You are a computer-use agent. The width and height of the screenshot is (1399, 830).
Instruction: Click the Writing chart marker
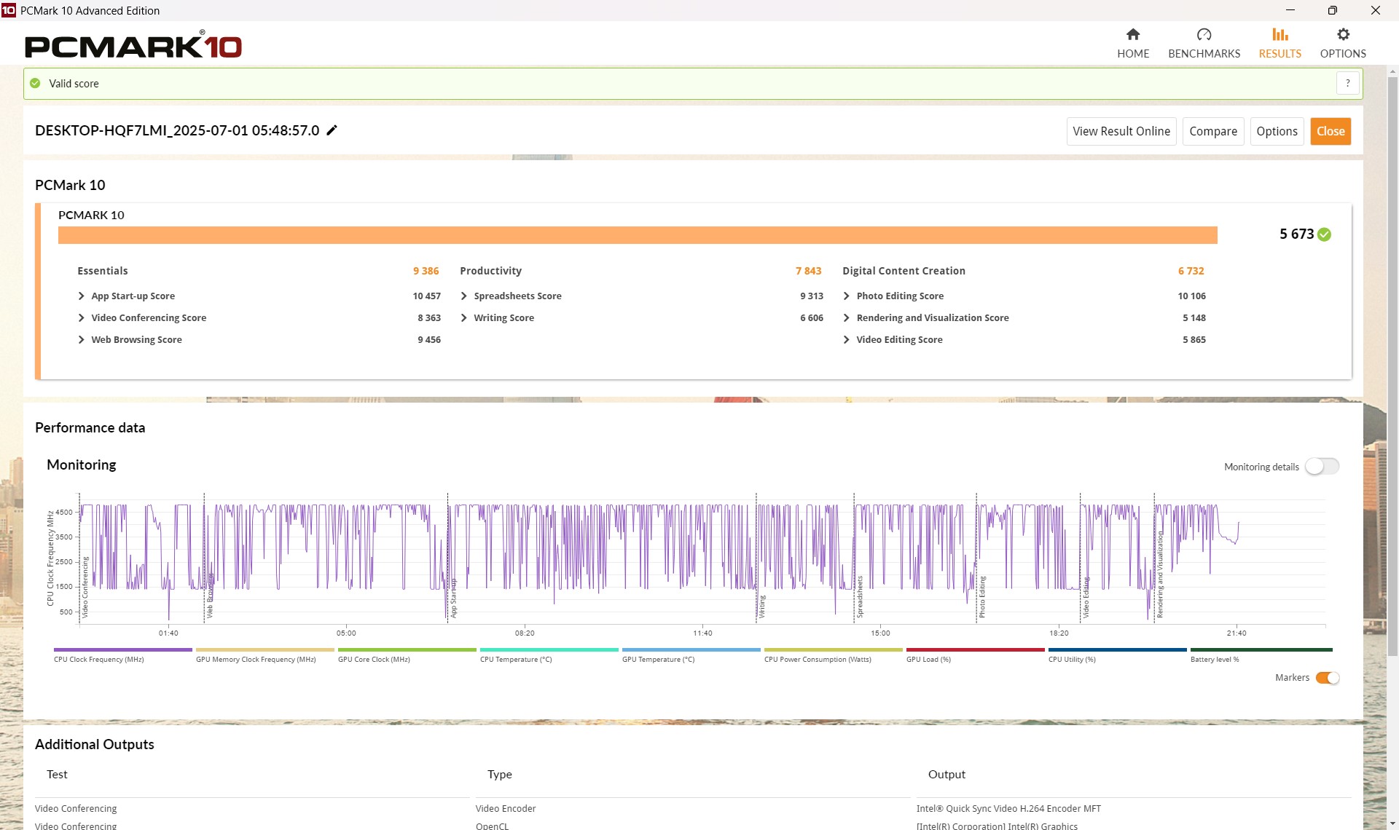[762, 606]
